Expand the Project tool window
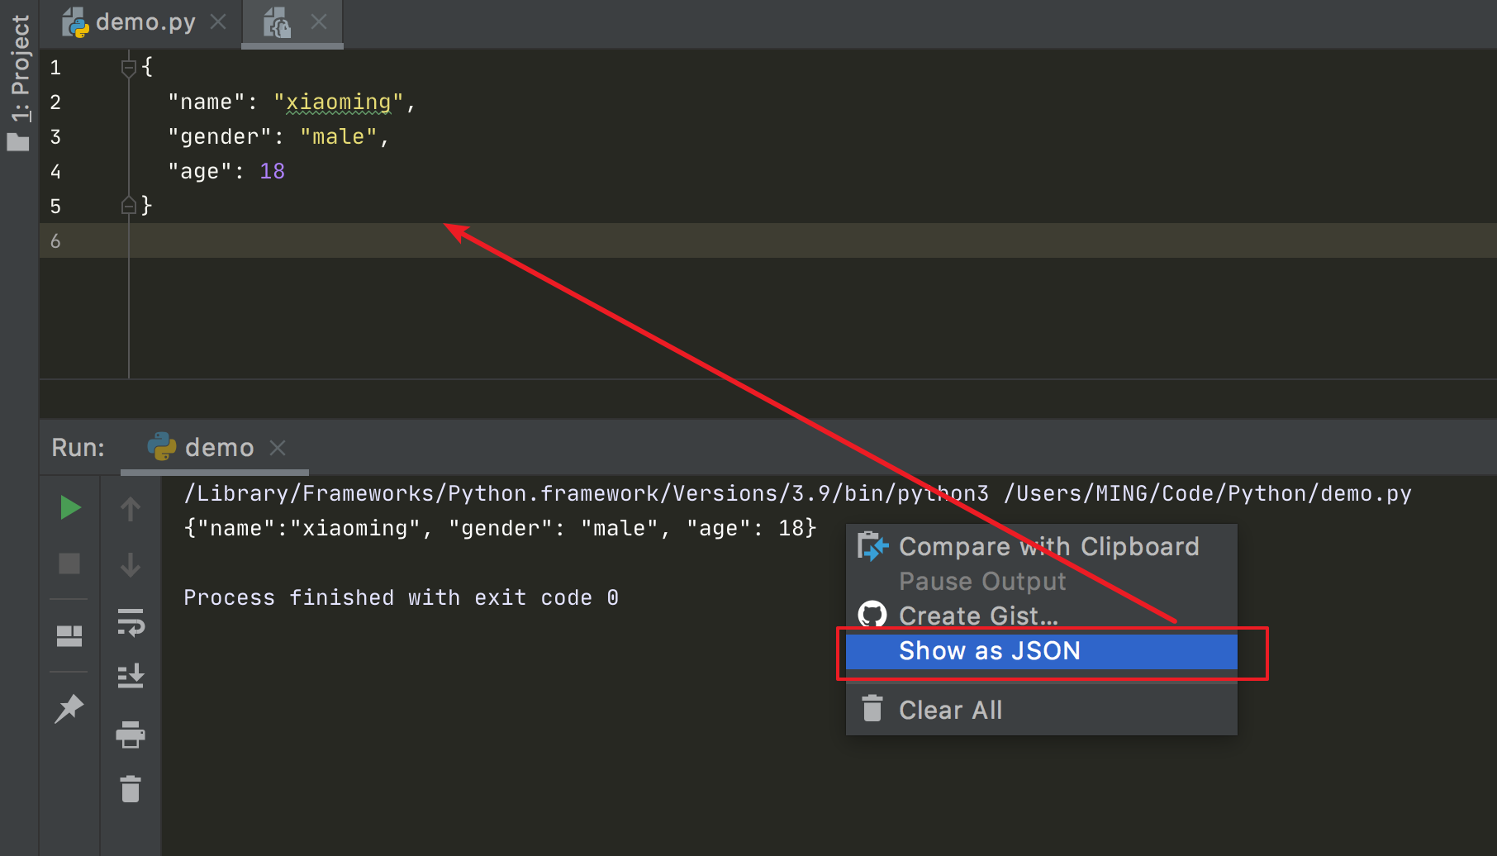The width and height of the screenshot is (1497, 856). (x=19, y=83)
